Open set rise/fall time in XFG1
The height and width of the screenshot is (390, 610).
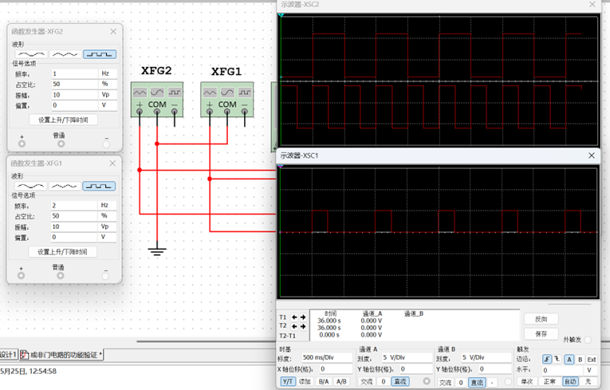pos(62,252)
